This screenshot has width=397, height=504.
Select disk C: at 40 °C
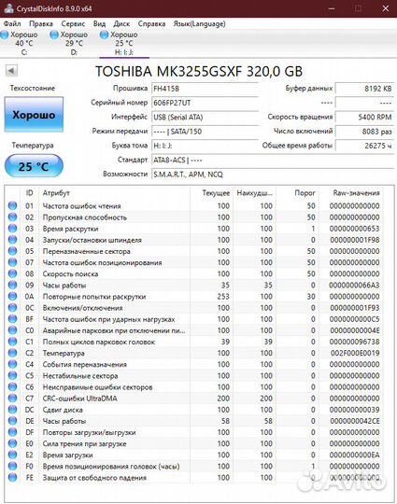20,43
